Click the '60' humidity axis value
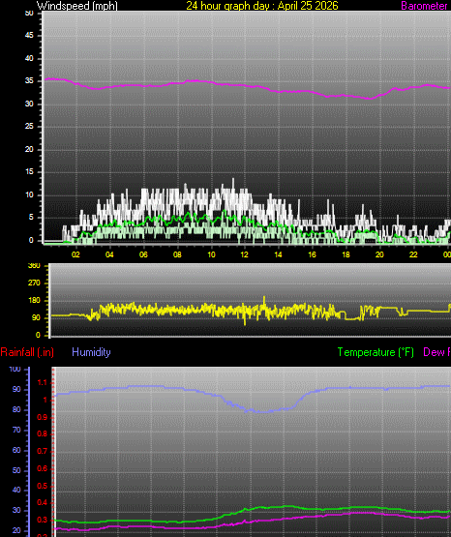Viewport: 451px width, 537px height. click(x=16, y=450)
